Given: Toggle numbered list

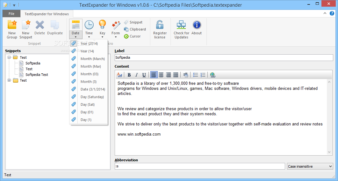Looking at the screenshot, I should pyautogui.click(x=203, y=75).
